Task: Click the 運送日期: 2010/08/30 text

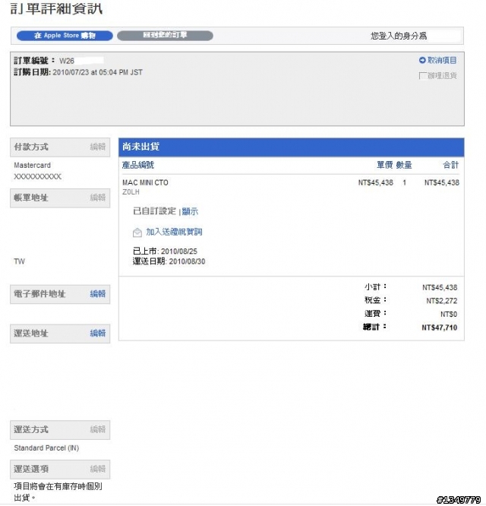Action: point(169,261)
